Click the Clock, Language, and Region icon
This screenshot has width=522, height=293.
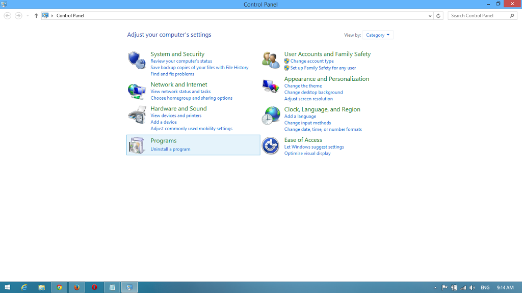click(x=270, y=116)
